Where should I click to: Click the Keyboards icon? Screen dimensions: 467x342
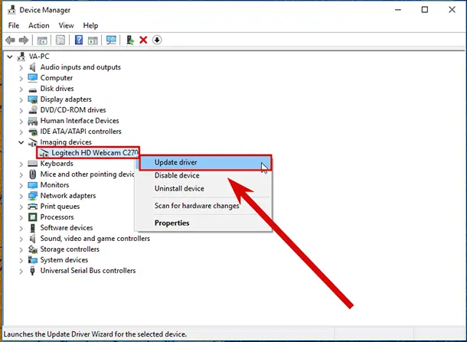coord(32,164)
